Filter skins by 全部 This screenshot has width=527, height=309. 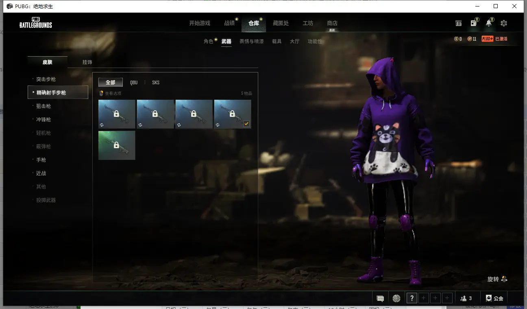[x=111, y=82]
